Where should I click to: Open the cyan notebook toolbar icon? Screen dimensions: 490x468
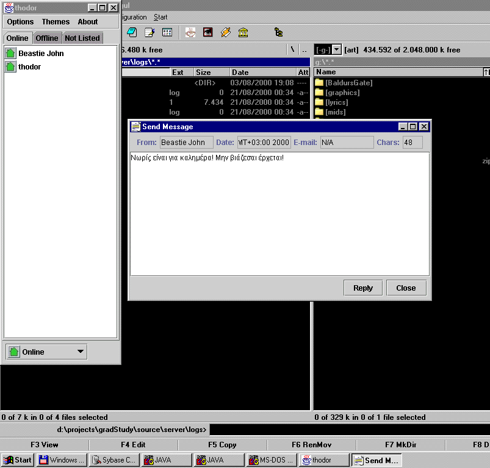pyautogui.click(x=132, y=32)
